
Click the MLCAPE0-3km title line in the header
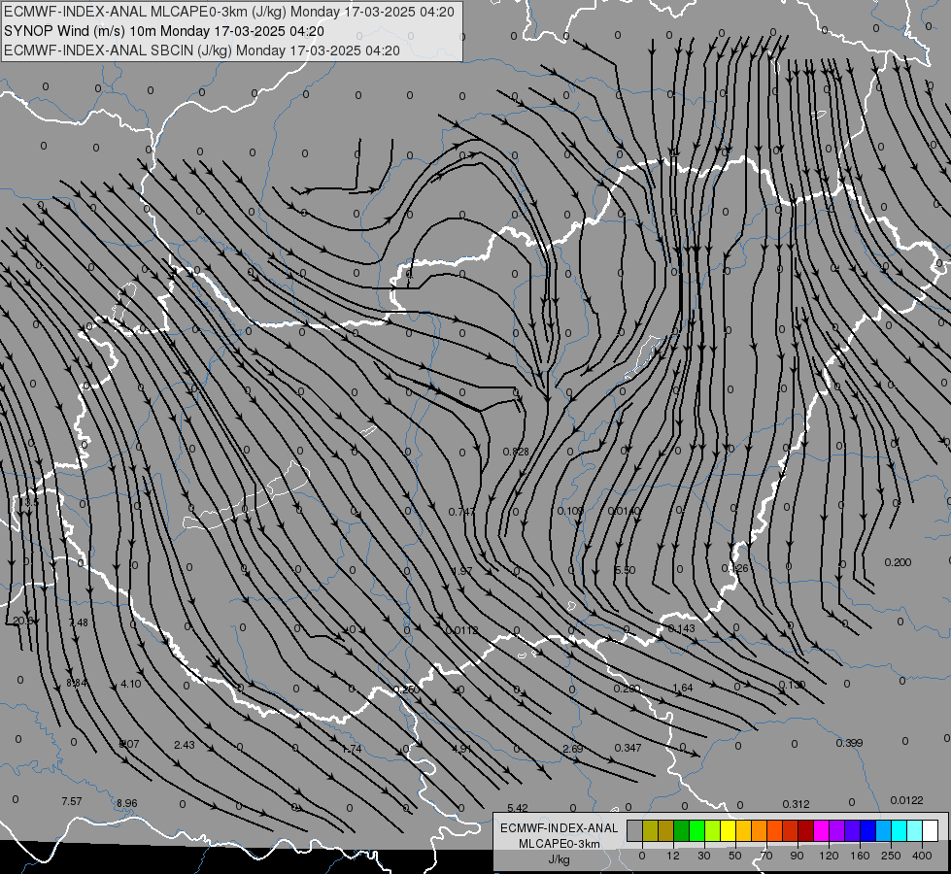click(229, 12)
